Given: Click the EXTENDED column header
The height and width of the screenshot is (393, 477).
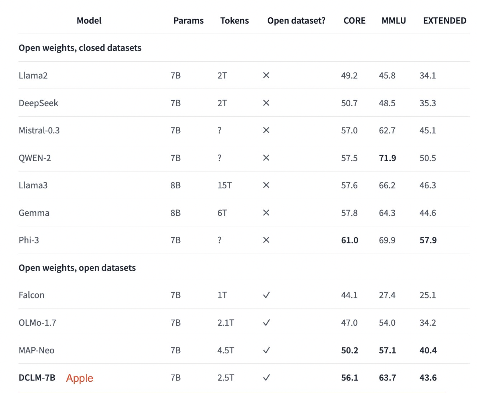Looking at the screenshot, I should (x=445, y=20).
